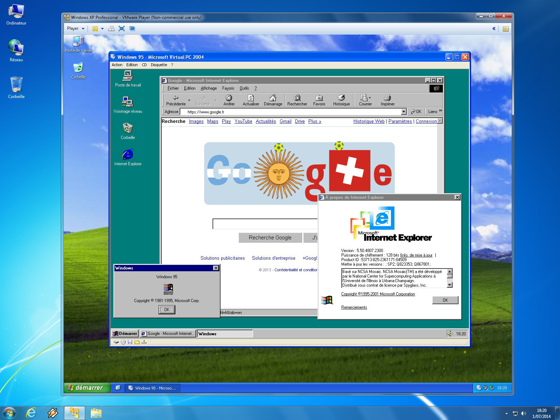Open the CD menu in Virtual PC
560x420 pixels.
(144, 65)
